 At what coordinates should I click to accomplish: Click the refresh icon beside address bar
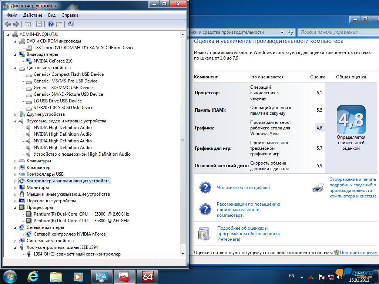[291, 32]
